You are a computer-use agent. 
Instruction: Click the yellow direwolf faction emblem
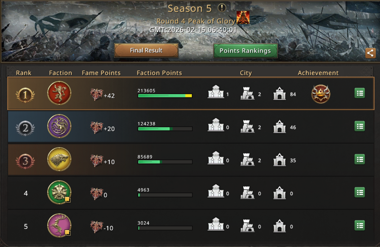coord(59,159)
